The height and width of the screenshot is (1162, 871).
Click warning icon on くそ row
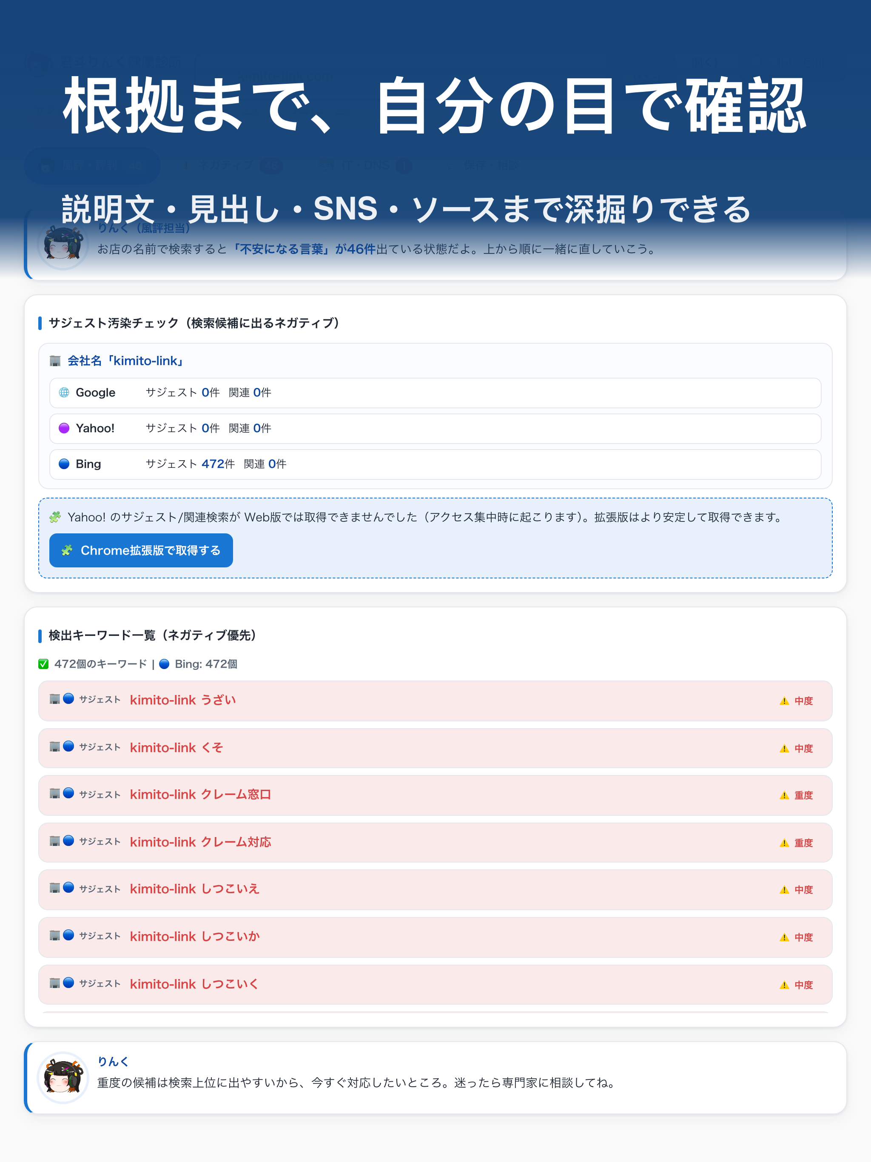pyautogui.click(x=784, y=749)
